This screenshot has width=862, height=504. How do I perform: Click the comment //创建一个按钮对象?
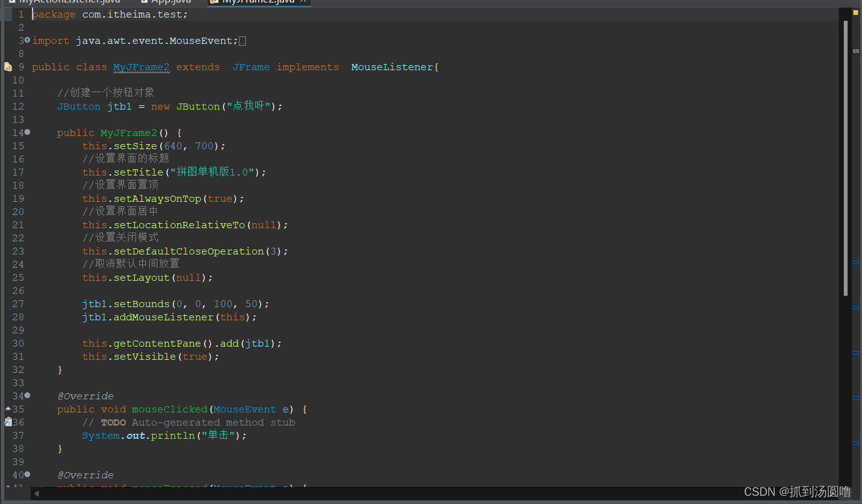105,93
